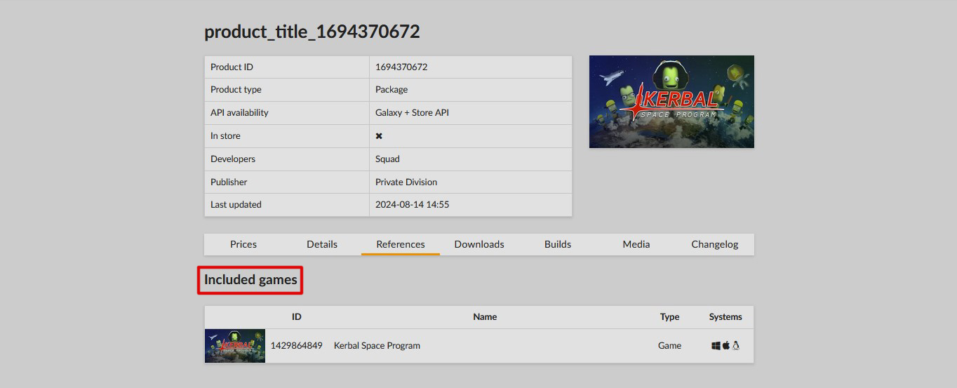Click the publisher Private Division

406,182
